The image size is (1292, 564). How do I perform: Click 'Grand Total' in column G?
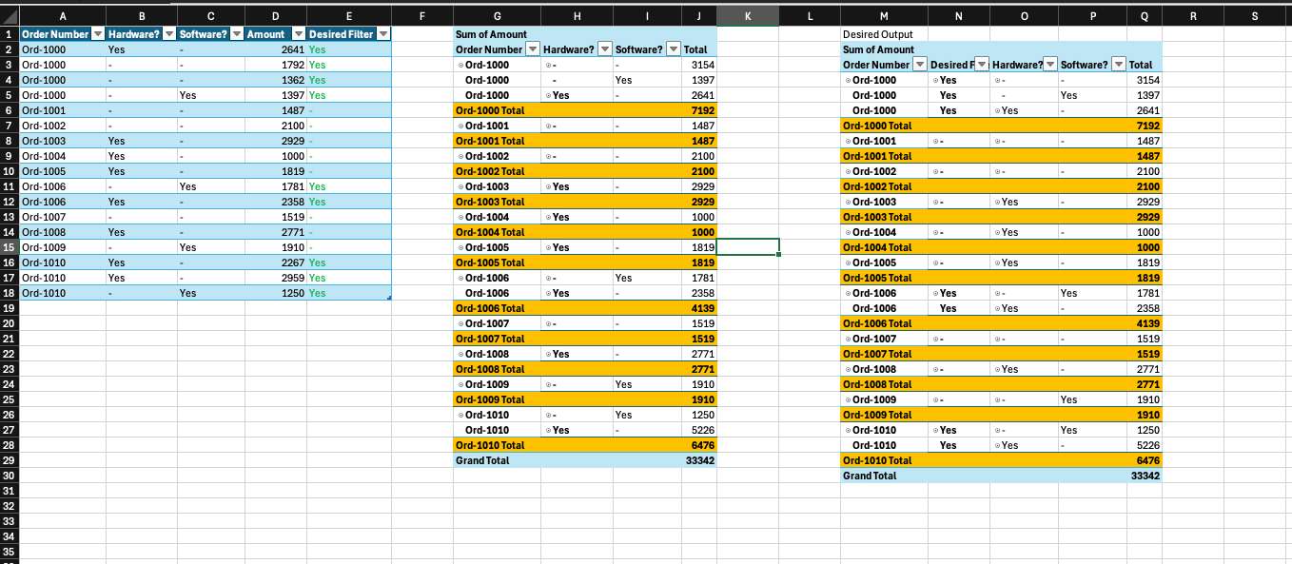pos(482,460)
